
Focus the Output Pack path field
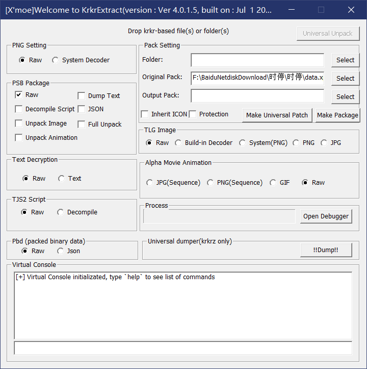click(257, 96)
